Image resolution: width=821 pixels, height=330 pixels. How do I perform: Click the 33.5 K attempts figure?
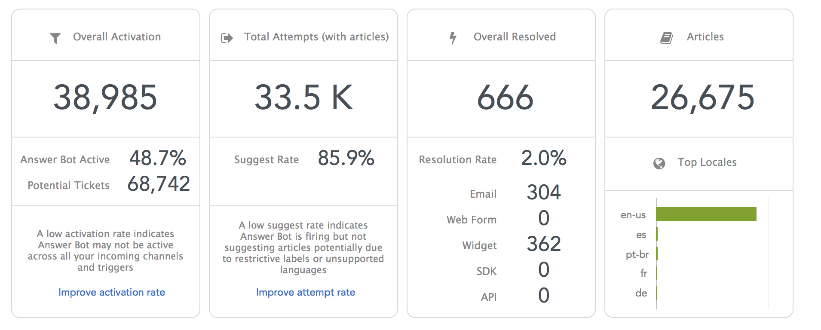coord(303,98)
